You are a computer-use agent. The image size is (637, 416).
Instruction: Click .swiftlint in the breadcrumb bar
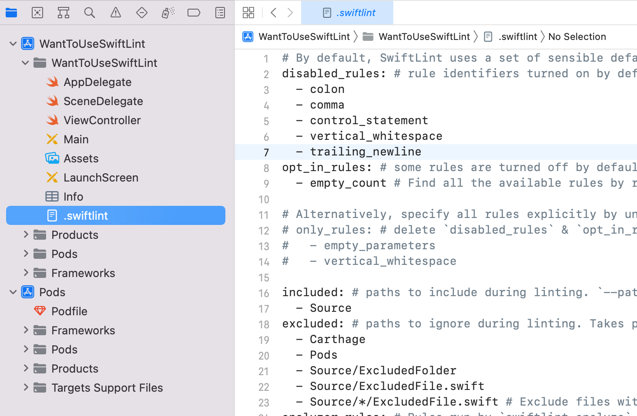[511, 36]
